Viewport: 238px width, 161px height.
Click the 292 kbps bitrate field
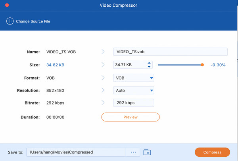tap(134, 103)
